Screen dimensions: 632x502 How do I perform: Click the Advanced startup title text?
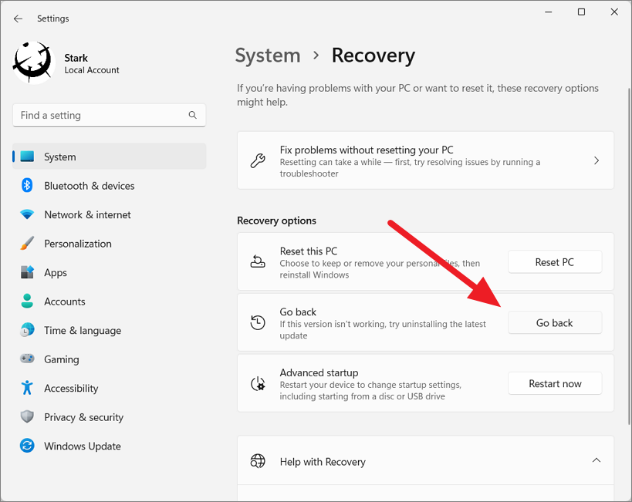319,372
